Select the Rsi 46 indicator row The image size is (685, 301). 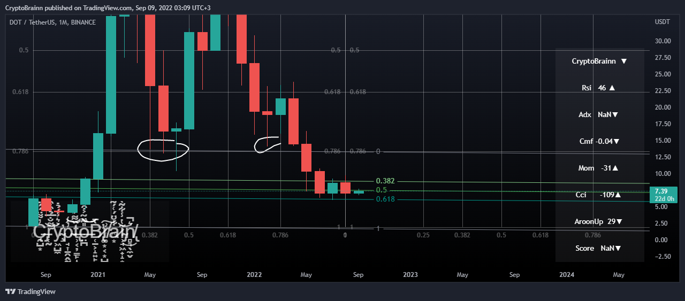599,88
